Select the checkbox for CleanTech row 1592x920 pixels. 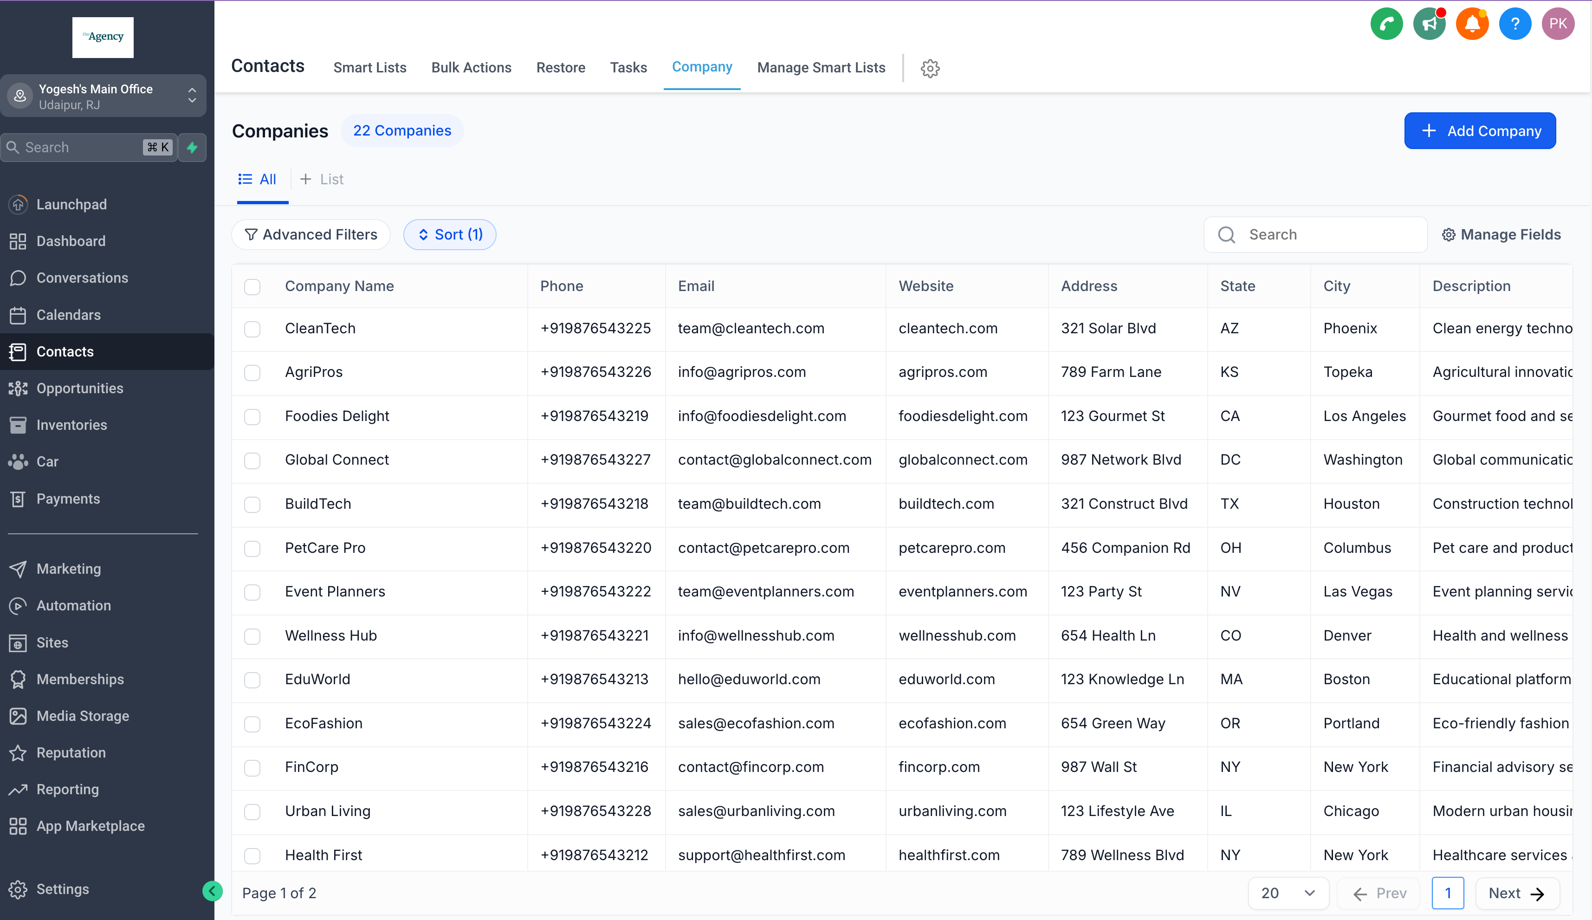(252, 329)
